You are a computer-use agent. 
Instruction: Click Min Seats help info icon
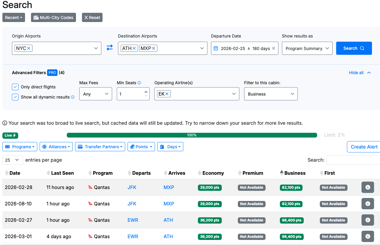[x=139, y=83]
